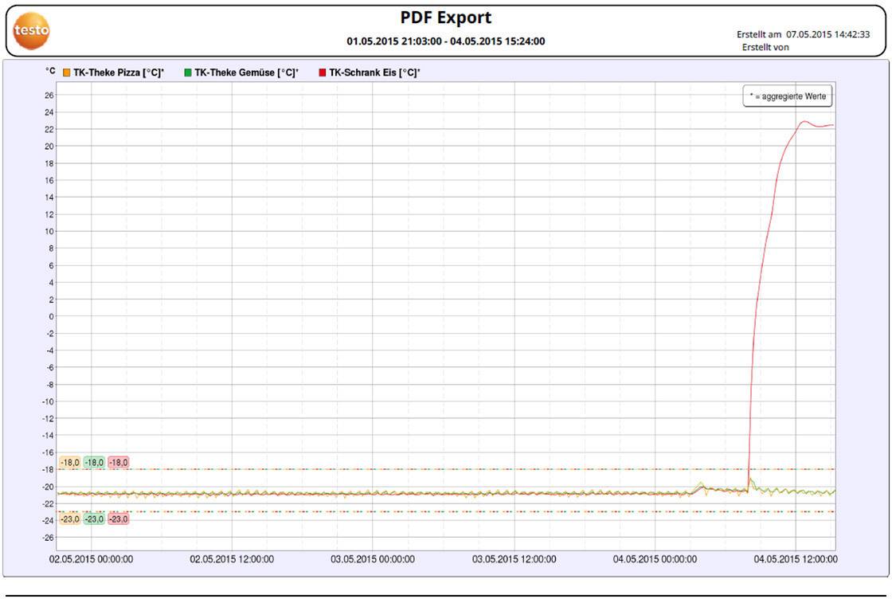Click the Erstellt am timestamp link
892x599 pixels.
tap(801, 34)
